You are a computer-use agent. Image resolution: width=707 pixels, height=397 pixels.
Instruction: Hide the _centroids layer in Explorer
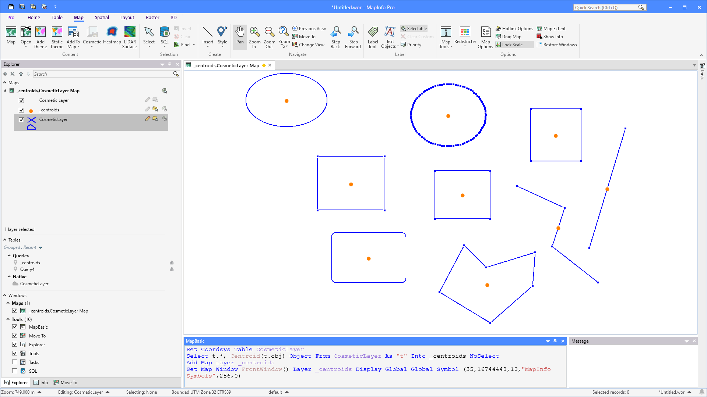click(x=21, y=110)
